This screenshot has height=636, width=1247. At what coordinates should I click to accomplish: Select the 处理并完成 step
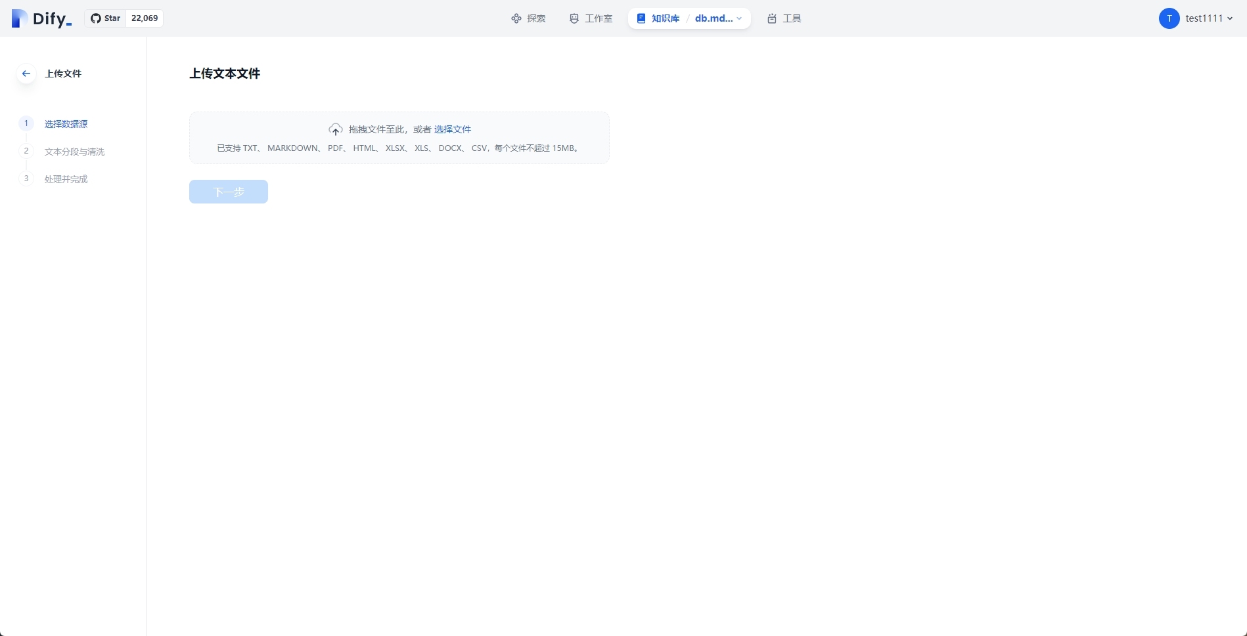[66, 179]
